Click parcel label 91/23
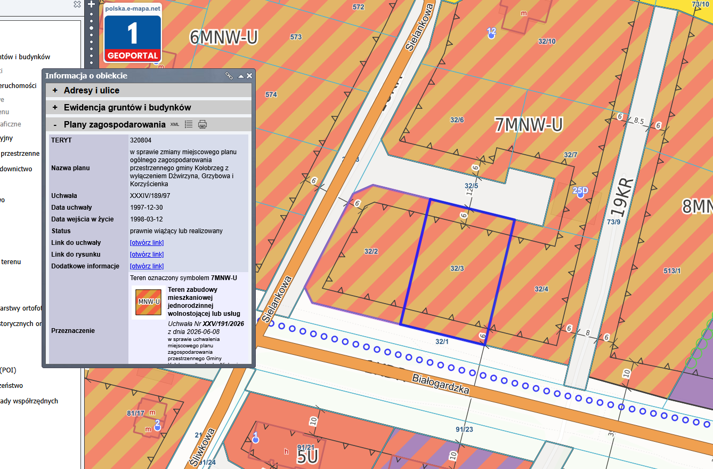 [x=465, y=430]
